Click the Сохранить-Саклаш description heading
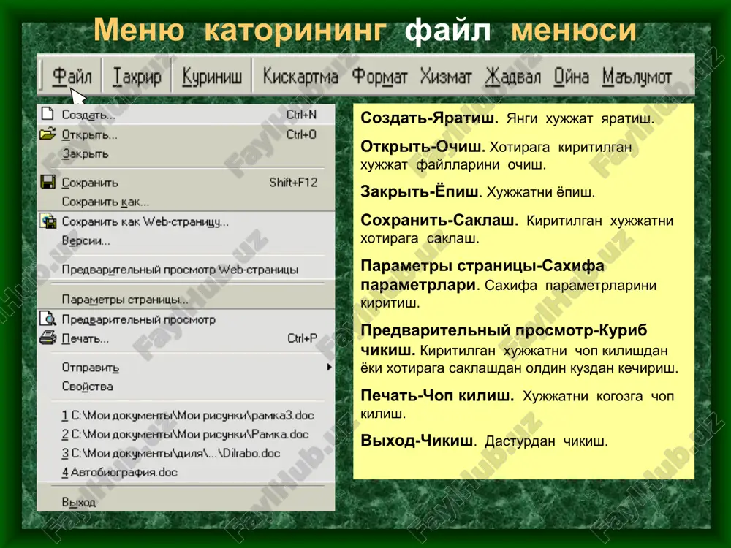 (x=439, y=220)
